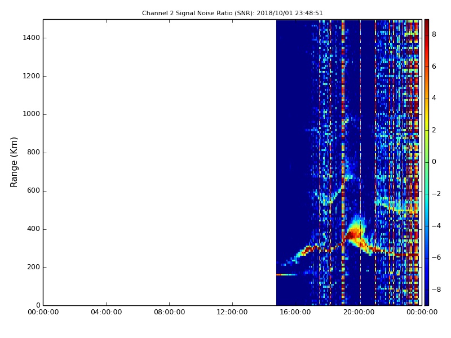This screenshot has height=338, width=451.
Task: Click the 04:00:00 x-axis tick label
Action: click(x=106, y=312)
